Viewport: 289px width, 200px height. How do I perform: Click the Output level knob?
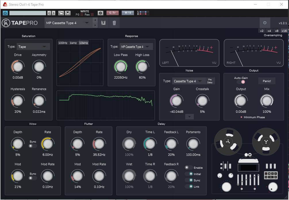point(241,101)
